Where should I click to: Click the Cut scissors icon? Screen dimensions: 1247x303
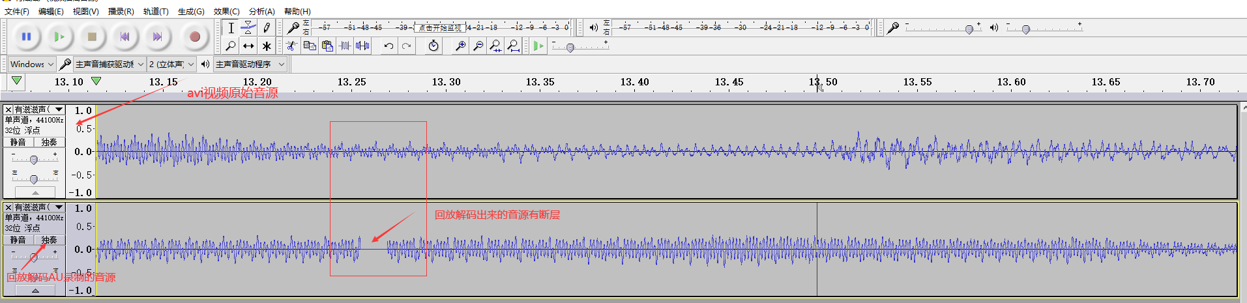pos(292,46)
